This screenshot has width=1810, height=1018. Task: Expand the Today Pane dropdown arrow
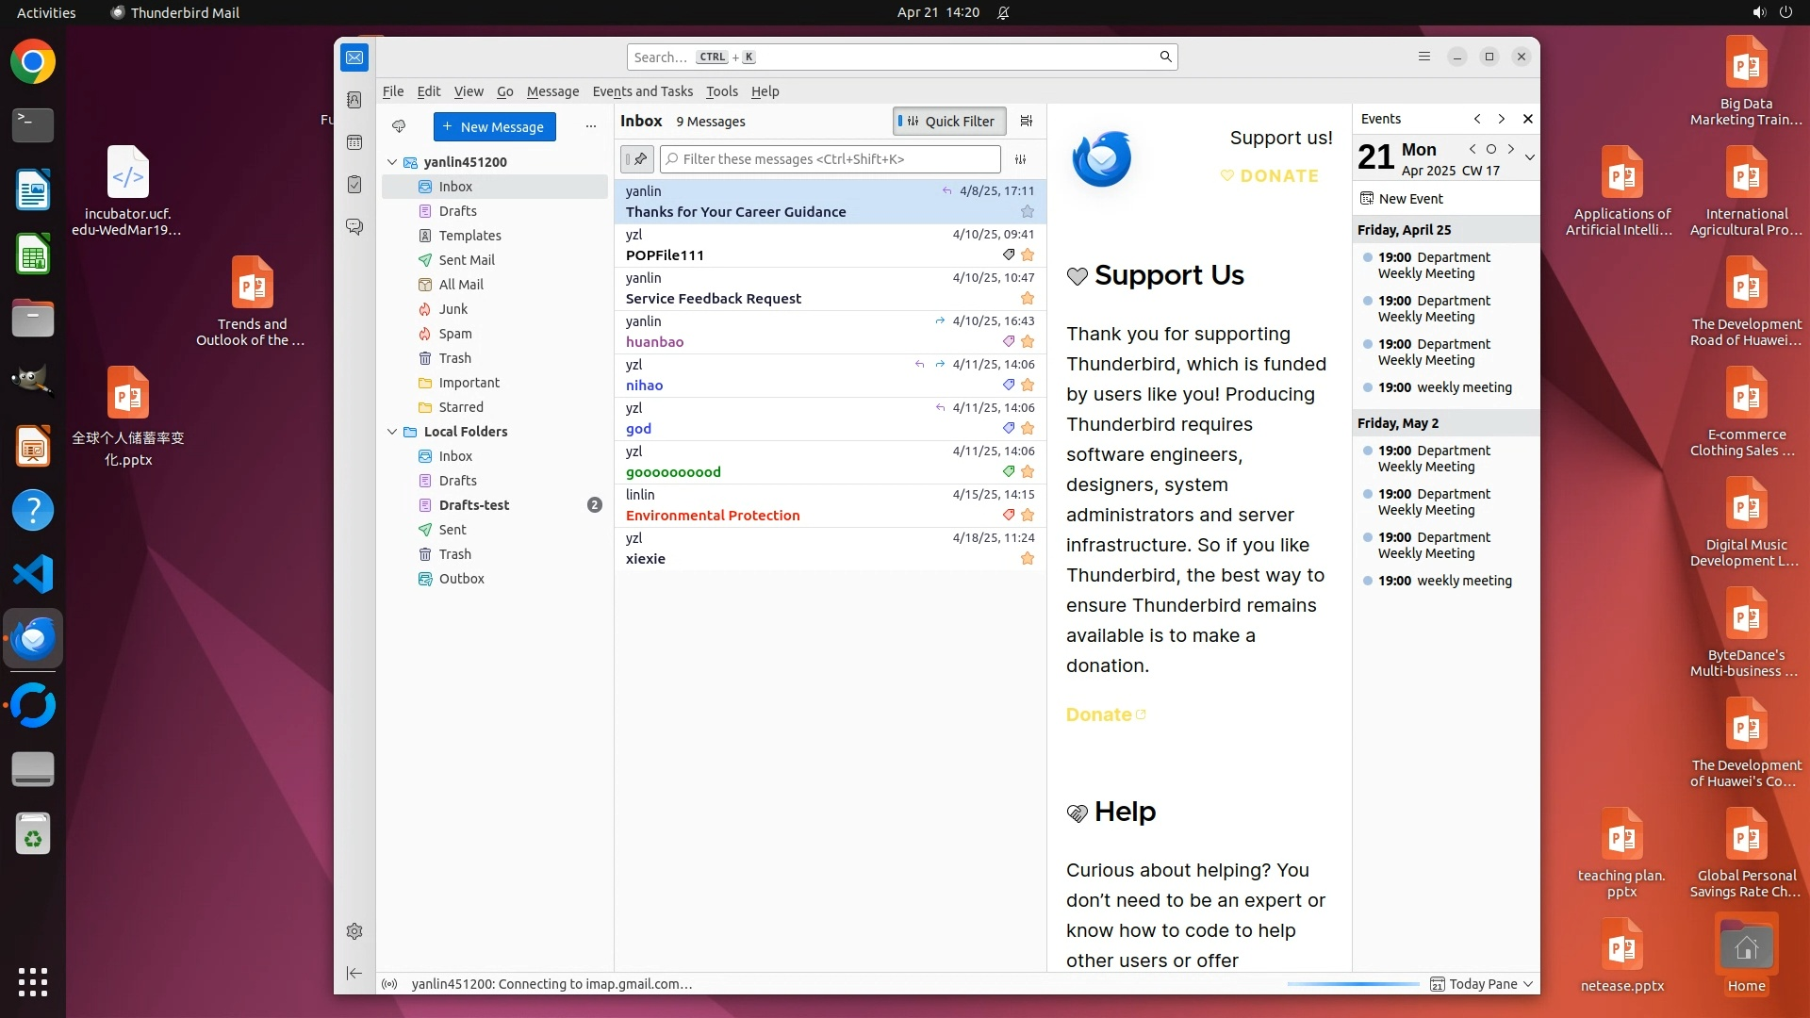pos(1528,984)
